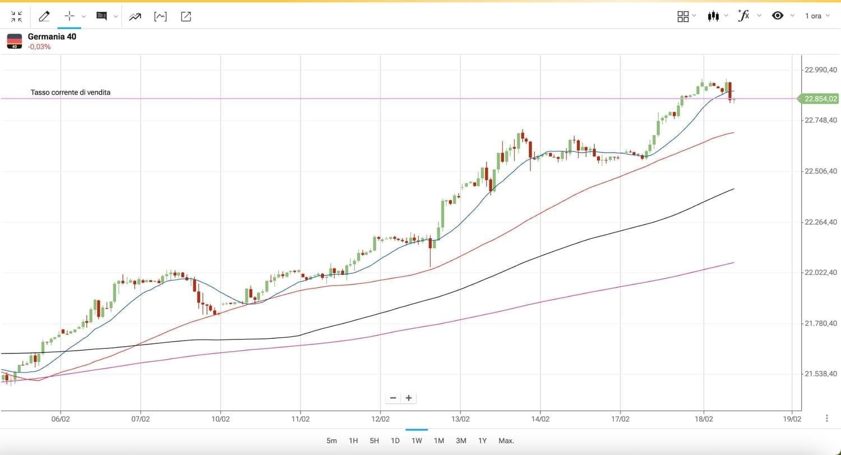Zoom out with the minus button
Screen dimensions: 841x455
tap(393, 398)
